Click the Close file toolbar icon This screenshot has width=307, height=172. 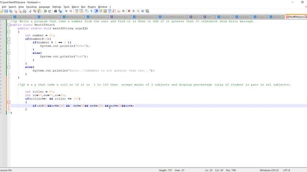pyautogui.click(x=15, y=11)
